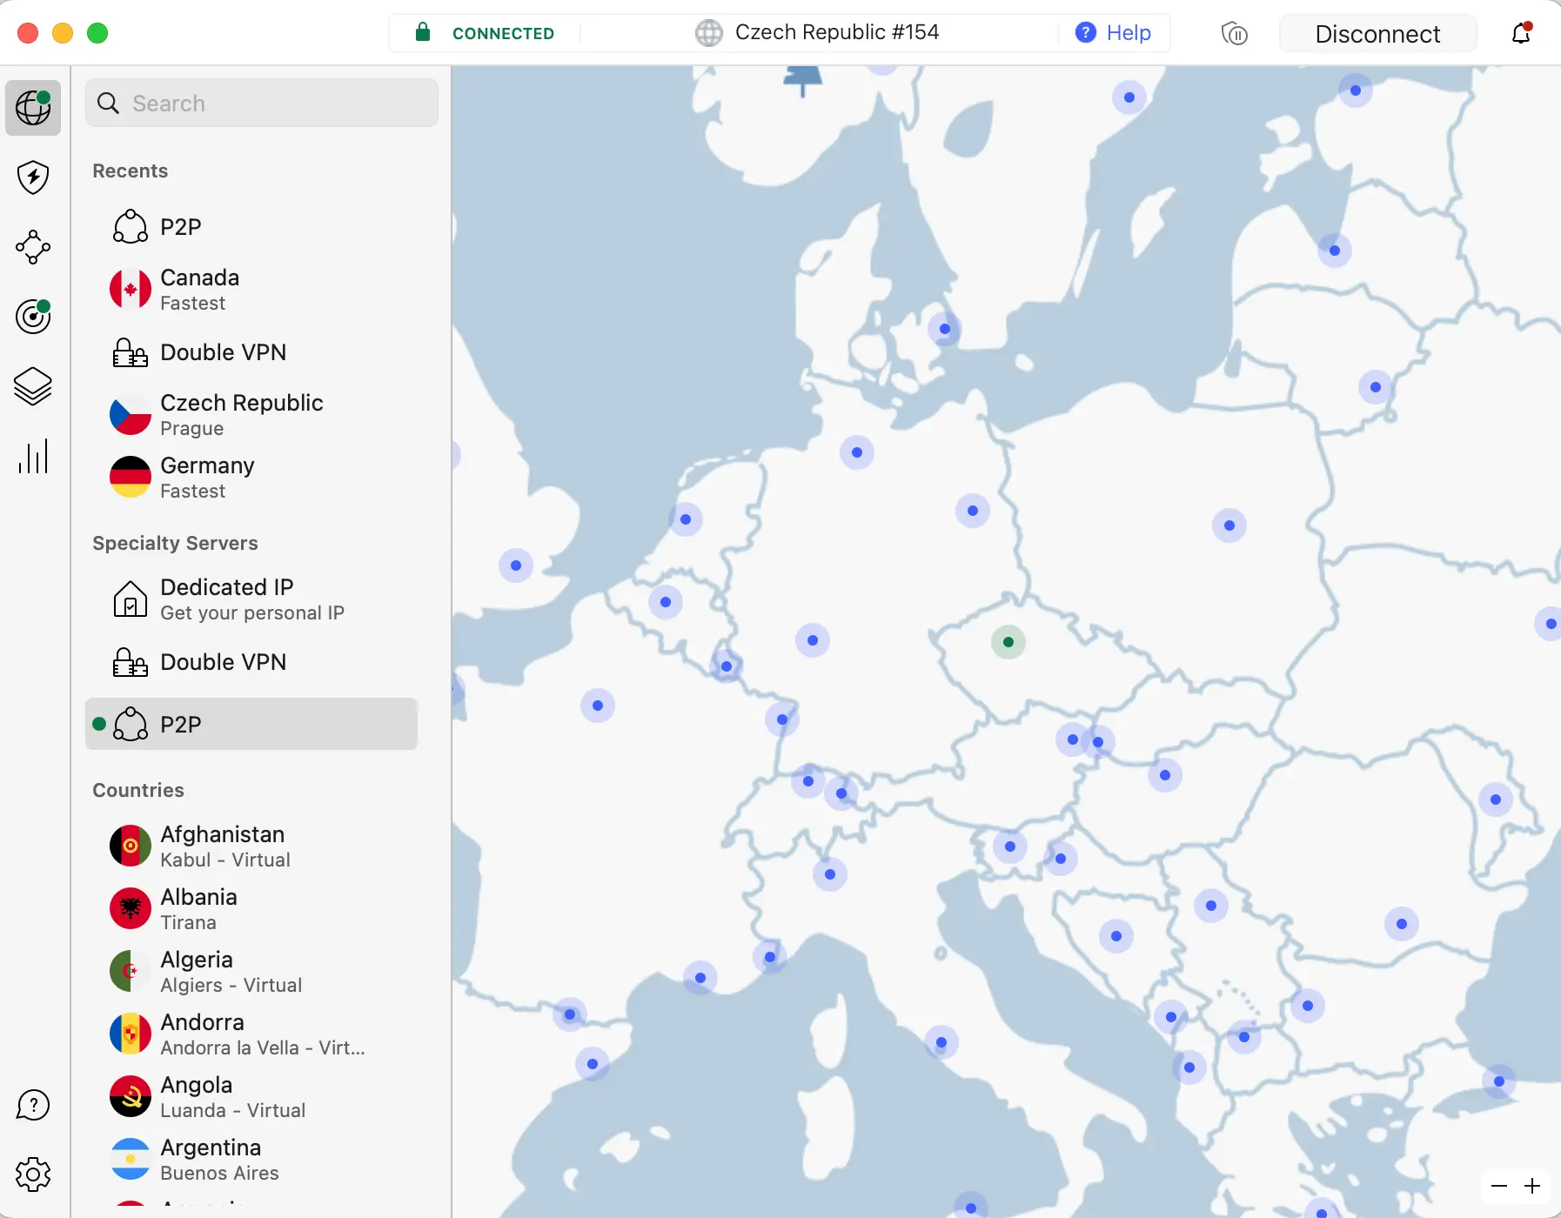Click the CONNECTED status text
Viewport: 1561px width, 1218px height.
point(503,33)
